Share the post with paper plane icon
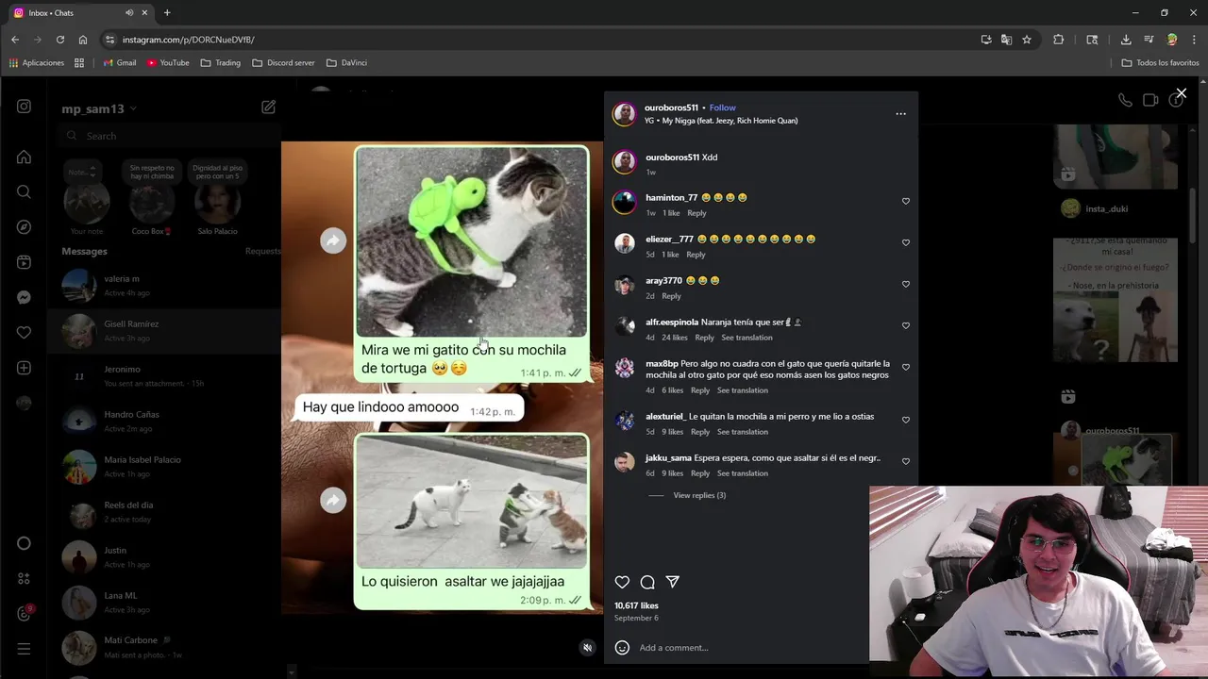 (672, 582)
